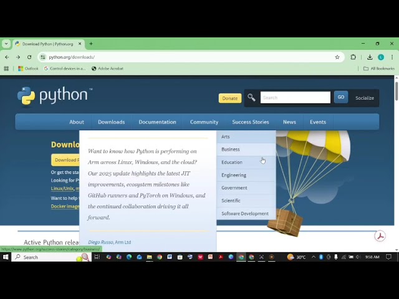
Task: Open the battery tray icon
Action: [x=351, y=257]
